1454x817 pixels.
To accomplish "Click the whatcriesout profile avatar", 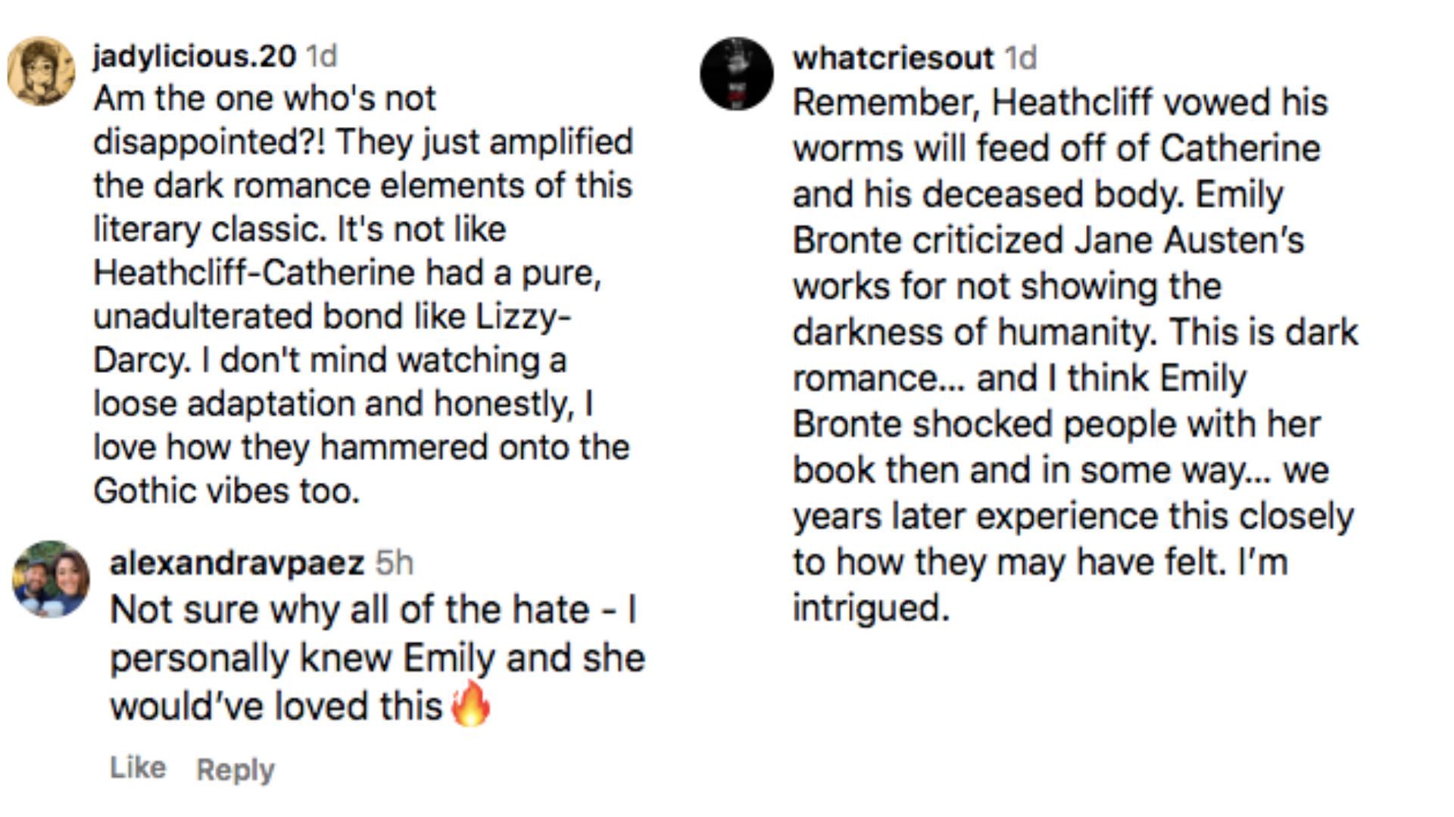I will 736,73.
